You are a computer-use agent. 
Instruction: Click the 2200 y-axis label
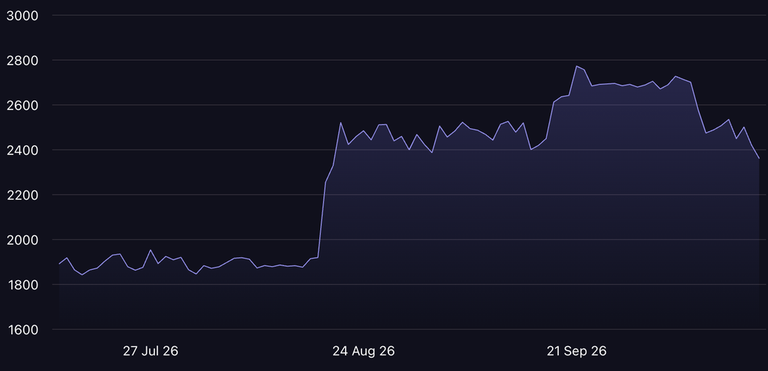[22, 195]
